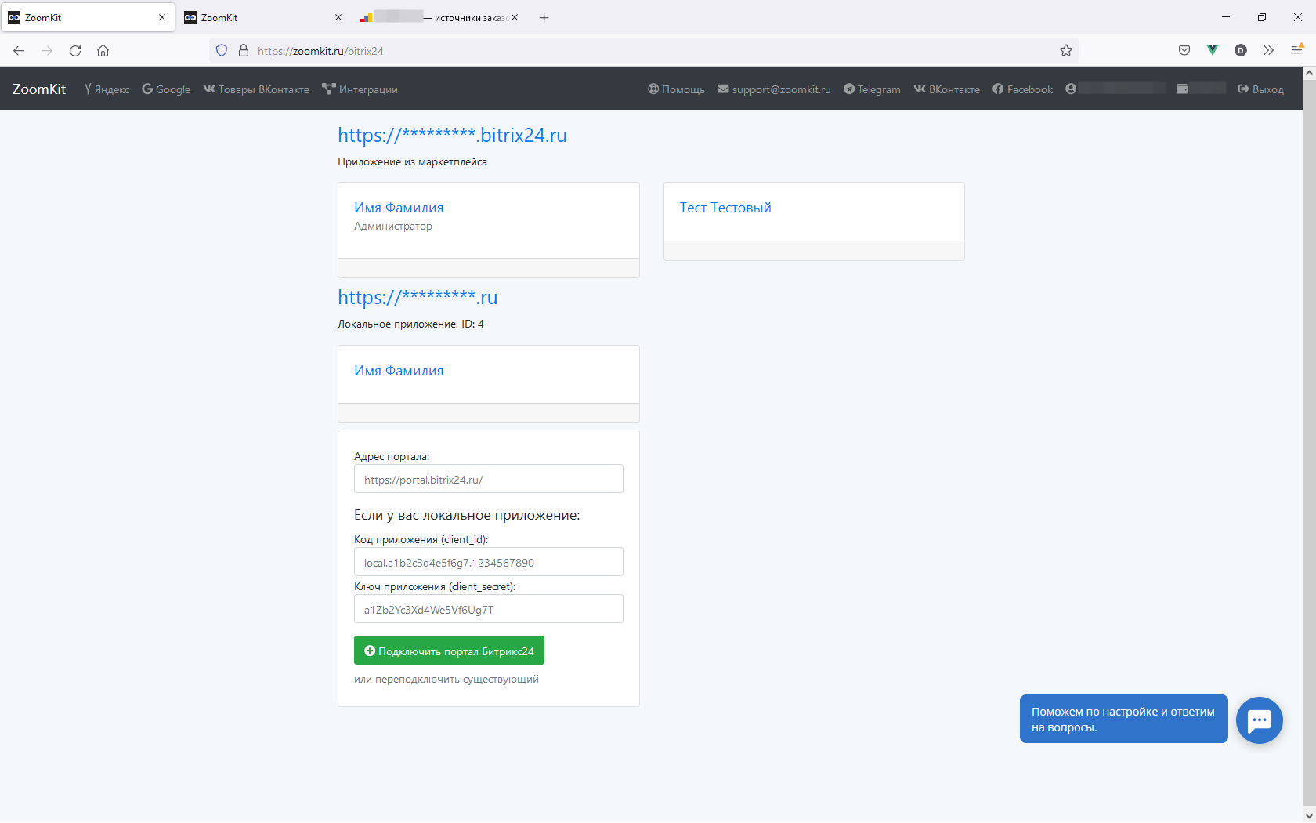Open the Firefox application menu
This screenshot has height=823, width=1316.
click(x=1297, y=51)
